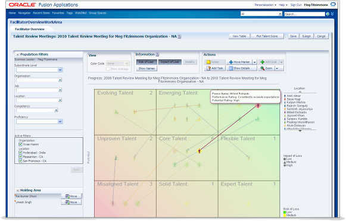Click the Add Goal plus icon
Image resolution: width=346 pixels, height=221 pixels.
pyautogui.click(x=263, y=62)
